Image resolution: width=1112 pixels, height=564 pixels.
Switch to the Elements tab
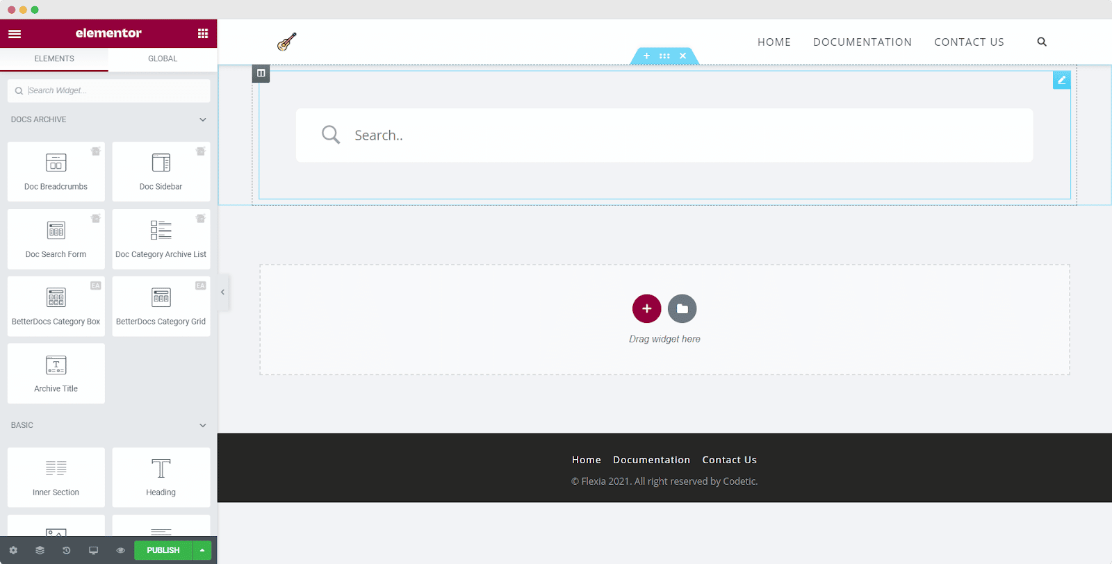(54, 59)
